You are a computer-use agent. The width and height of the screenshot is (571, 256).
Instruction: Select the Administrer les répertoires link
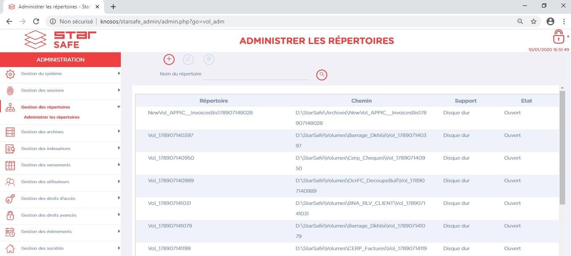click(52, 117)
